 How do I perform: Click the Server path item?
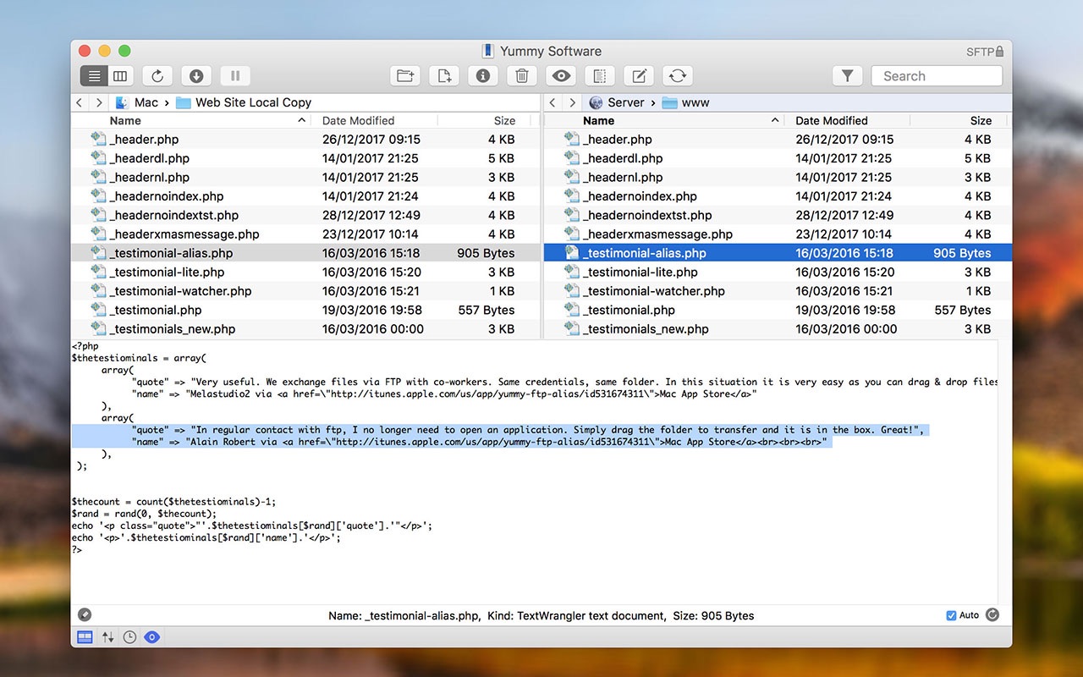coord(617,102)
